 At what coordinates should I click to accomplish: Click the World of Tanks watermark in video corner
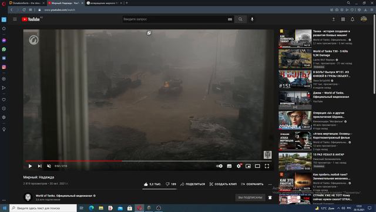click(267, 154)
